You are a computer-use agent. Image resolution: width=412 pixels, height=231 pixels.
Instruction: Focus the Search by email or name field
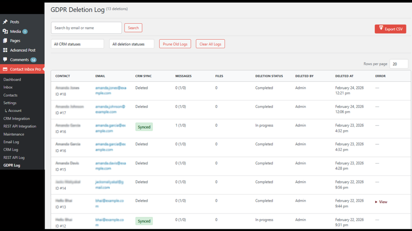tap(86, 28)
